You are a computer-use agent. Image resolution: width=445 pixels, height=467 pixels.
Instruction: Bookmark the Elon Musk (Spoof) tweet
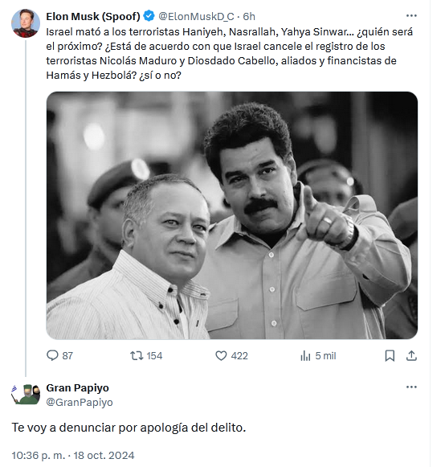390,355
